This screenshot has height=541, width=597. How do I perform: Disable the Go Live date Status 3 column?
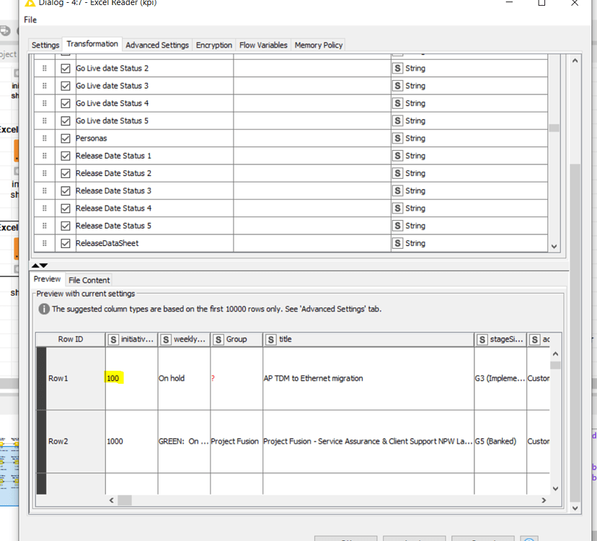tap(65, 85)
